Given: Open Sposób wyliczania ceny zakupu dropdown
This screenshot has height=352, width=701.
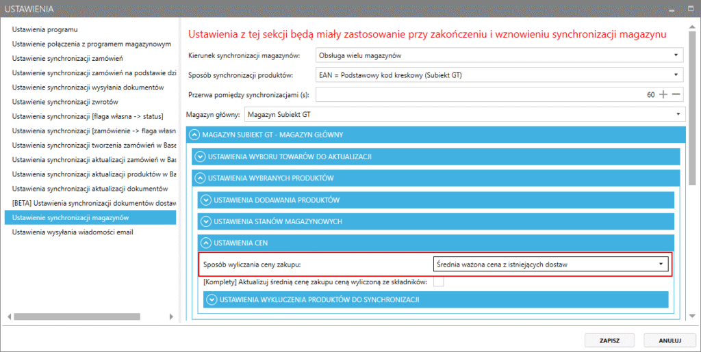Looking at the screenshot, I should coord(551,264).
